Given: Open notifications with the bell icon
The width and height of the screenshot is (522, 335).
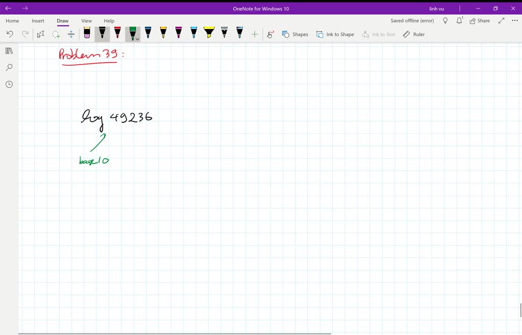Looking at the screenshot, I should (459, 20).
